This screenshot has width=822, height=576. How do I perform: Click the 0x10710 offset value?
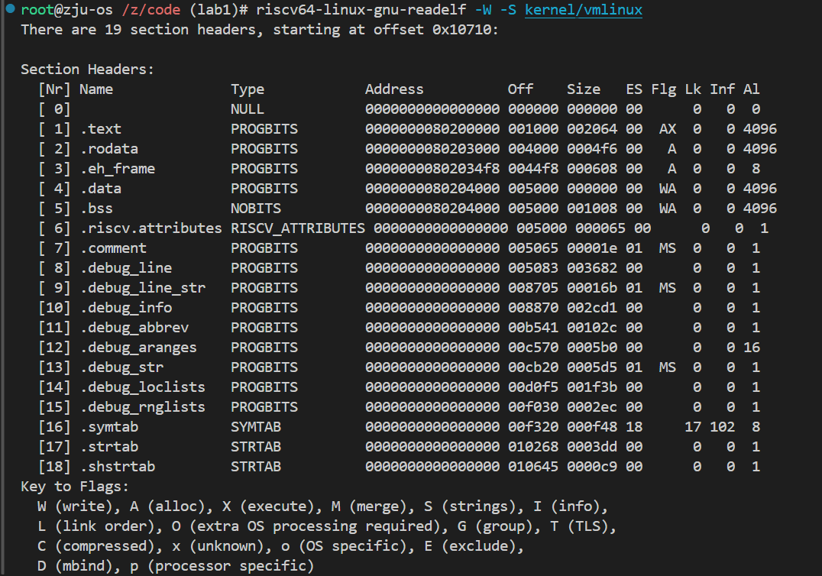461,30
